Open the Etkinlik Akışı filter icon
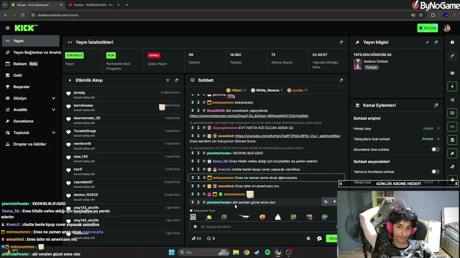 (x=167, y=80)
